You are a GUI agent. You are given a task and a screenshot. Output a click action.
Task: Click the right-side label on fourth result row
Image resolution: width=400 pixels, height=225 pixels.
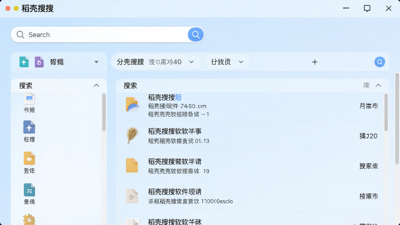[369, 196]
